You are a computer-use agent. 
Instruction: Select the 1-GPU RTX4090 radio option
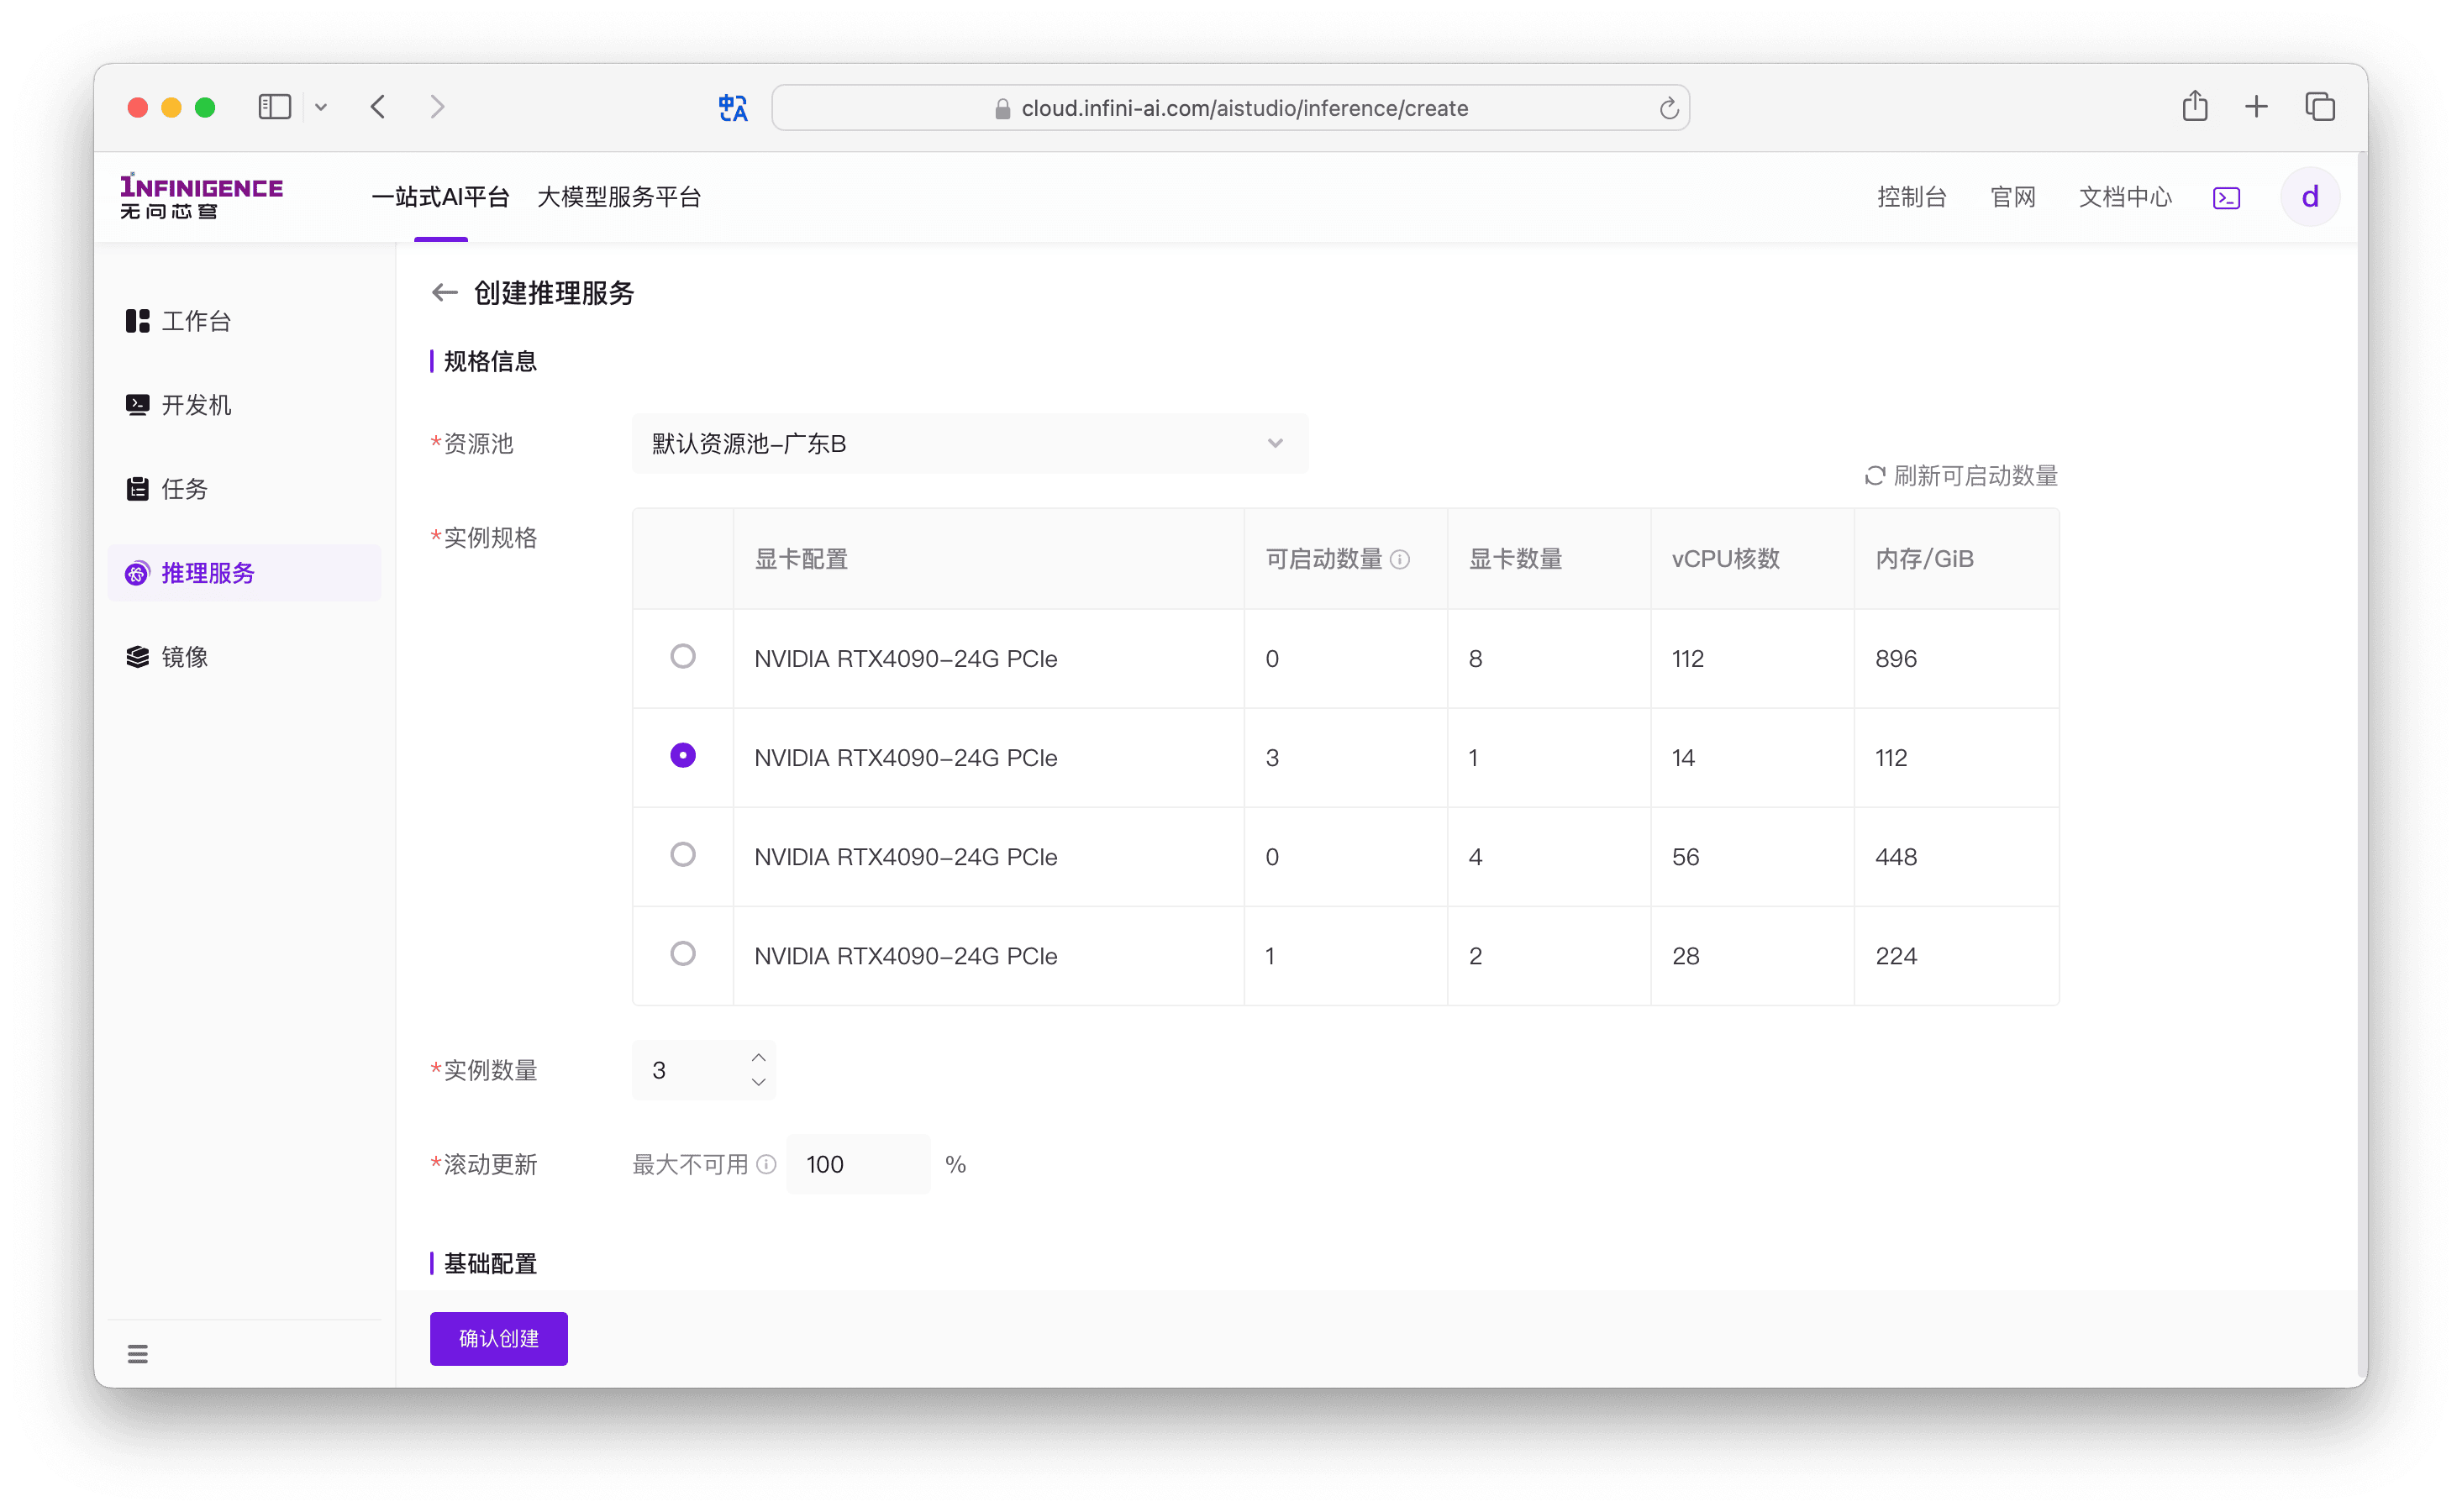pos(683,755)
